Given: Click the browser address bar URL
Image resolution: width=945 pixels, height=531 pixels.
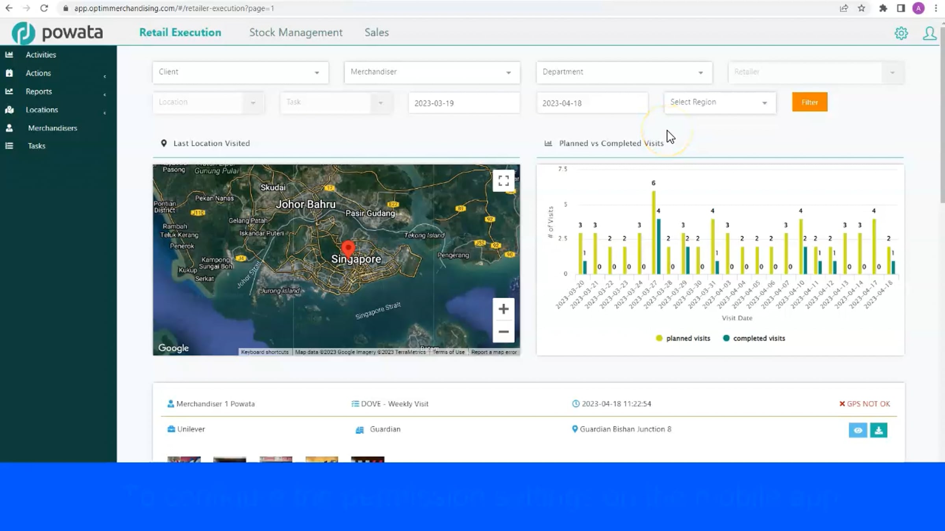Looking at the screenshot, I should pyautogui.click(x=174, y=8).
